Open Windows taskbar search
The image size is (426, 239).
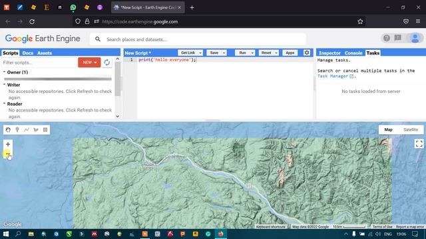pyautogui.click(x=18, y=234)
